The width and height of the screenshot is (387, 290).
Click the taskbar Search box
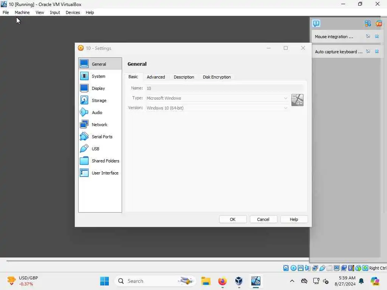155,281
